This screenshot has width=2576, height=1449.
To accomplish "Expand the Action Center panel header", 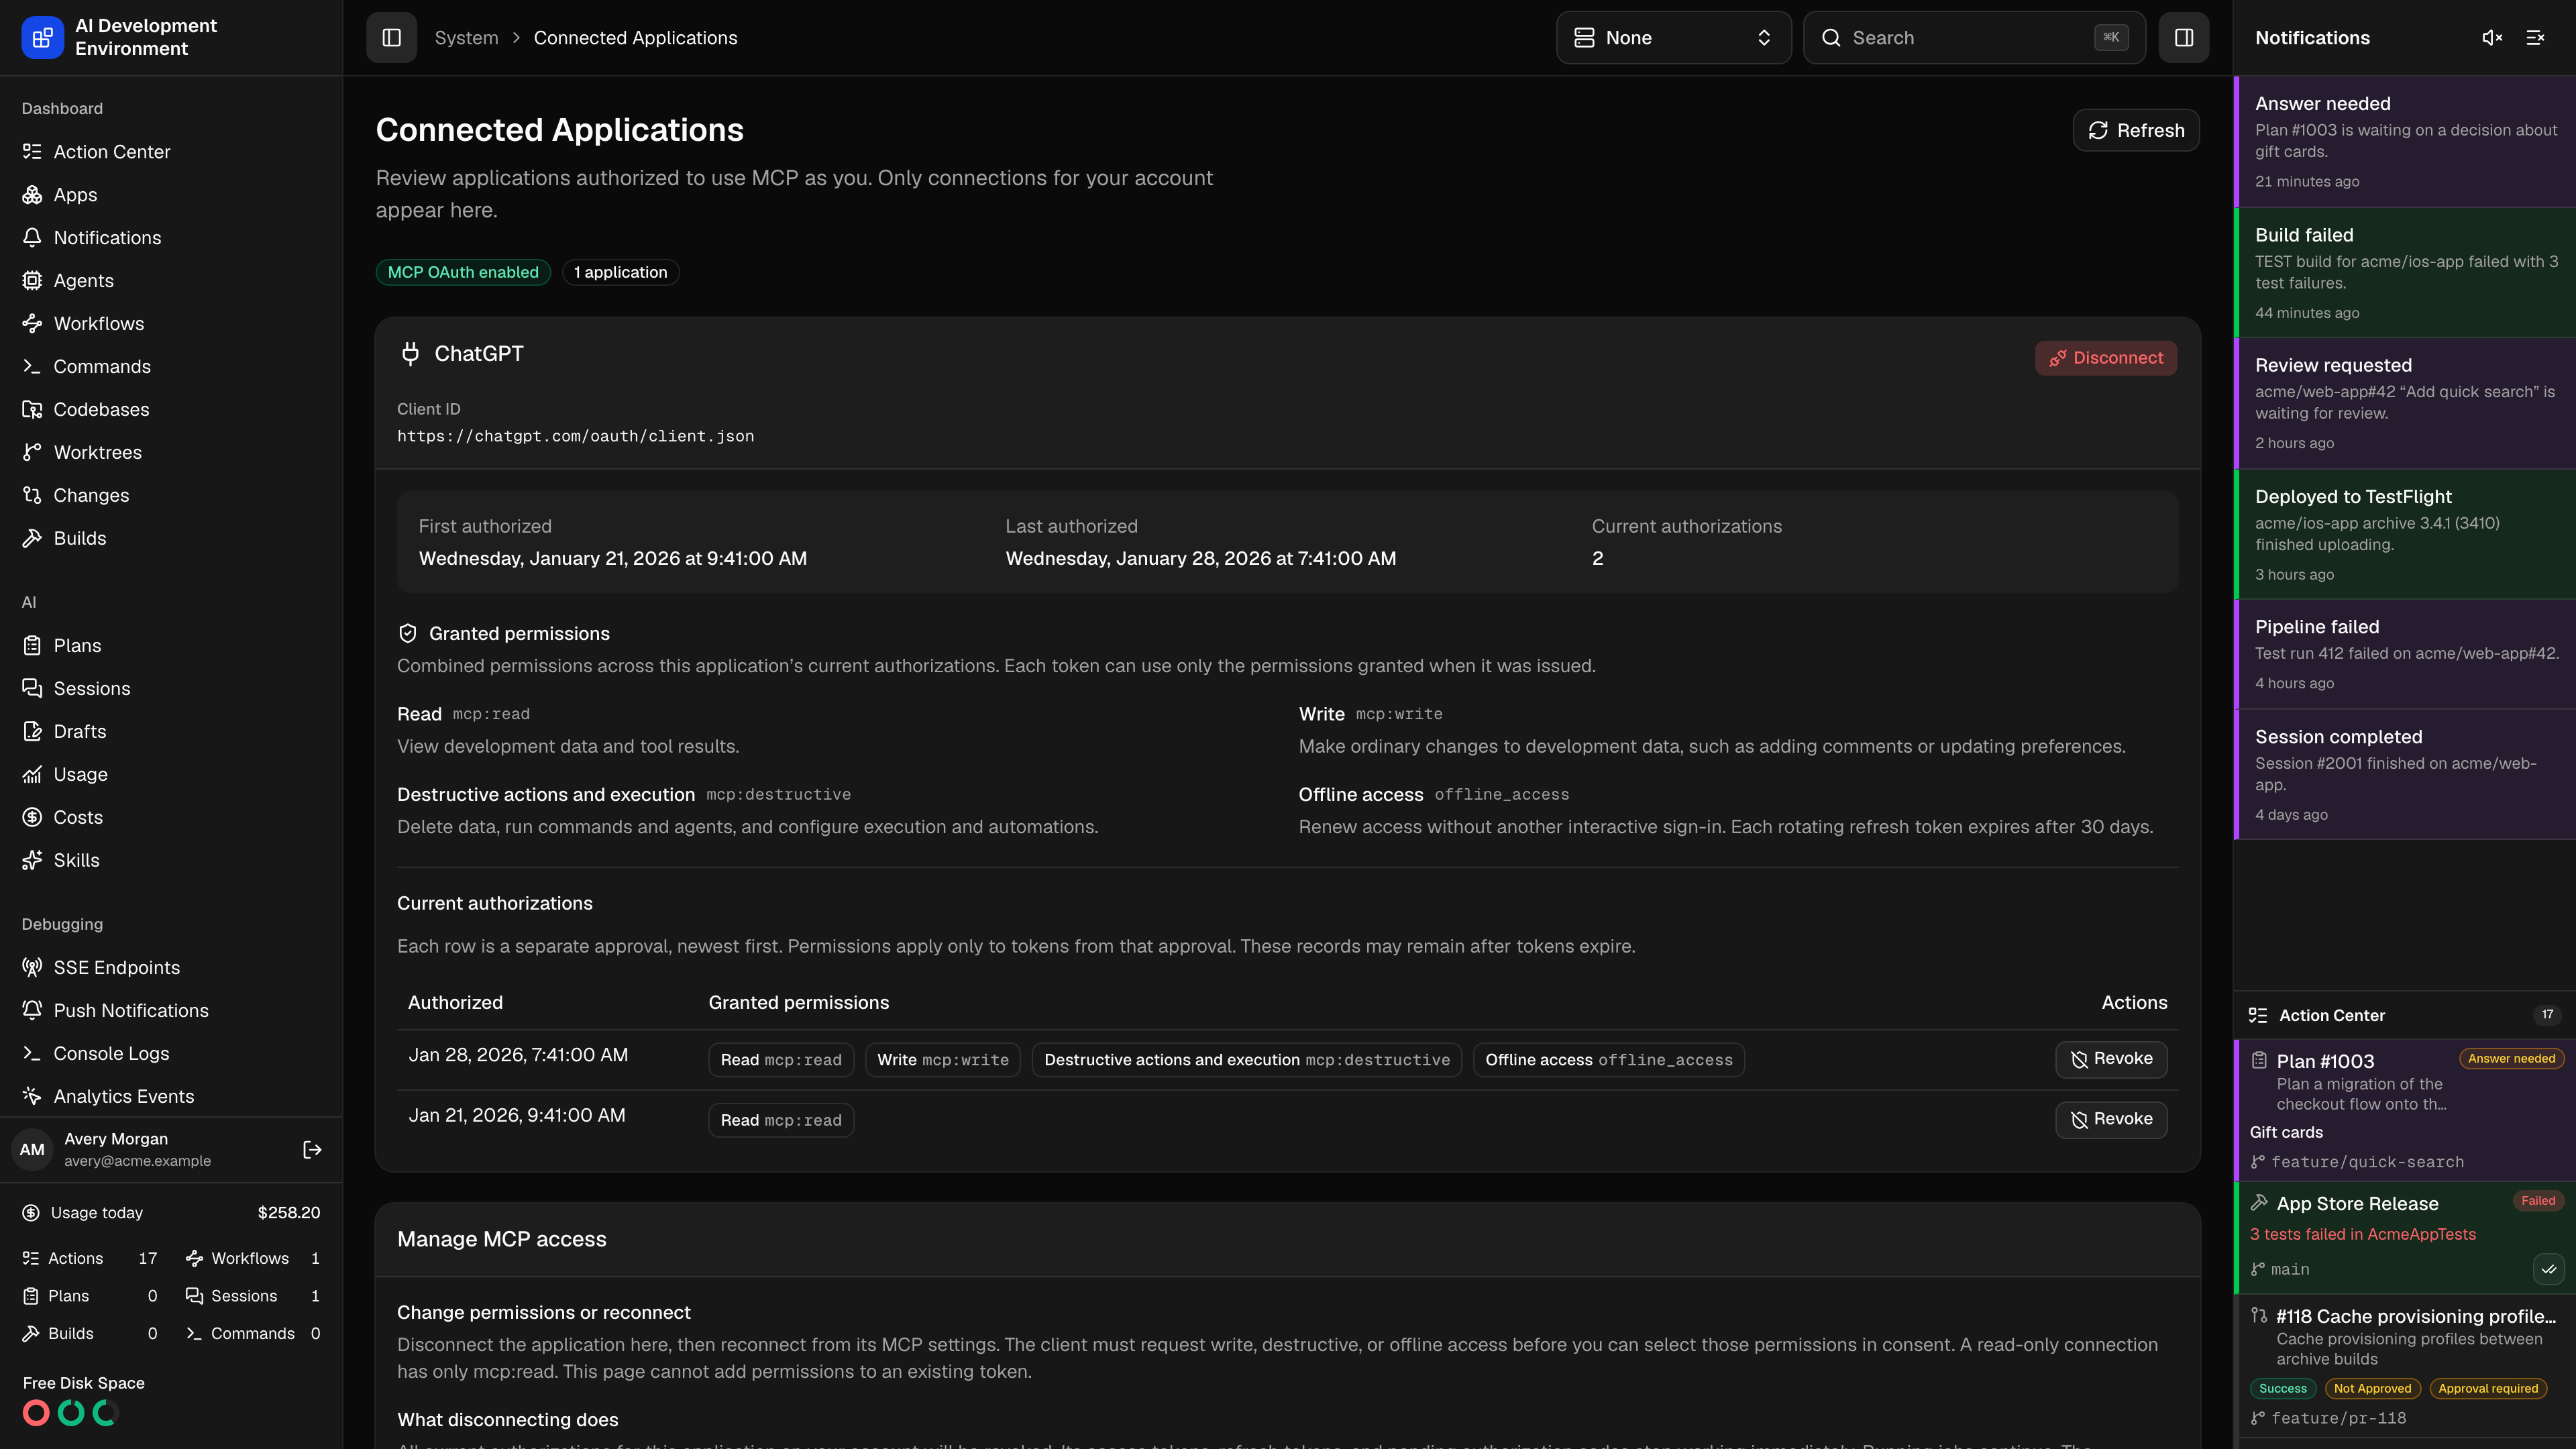I will 2405,1015.
